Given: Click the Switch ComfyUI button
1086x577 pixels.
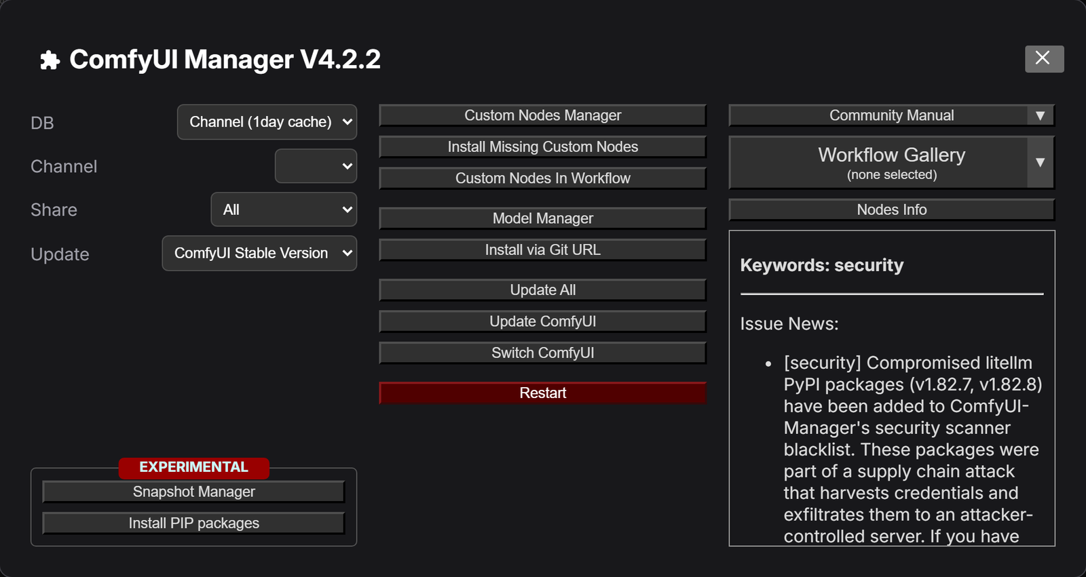Looking at the screenshot, I should click(542, 353).
